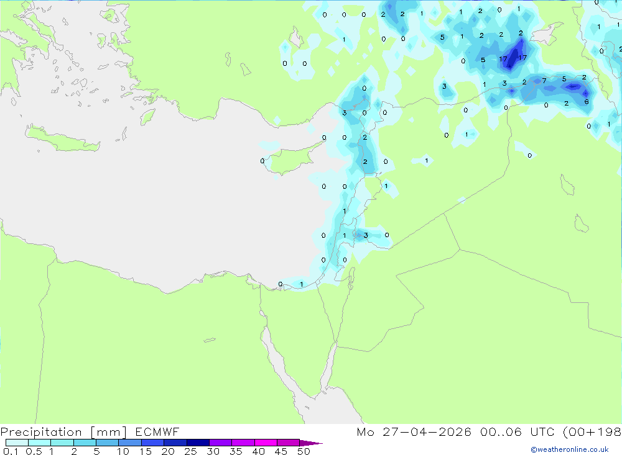The image size is (622, 455).
Task: Click the legend label '15'
Action: click(x=146, y=451)
